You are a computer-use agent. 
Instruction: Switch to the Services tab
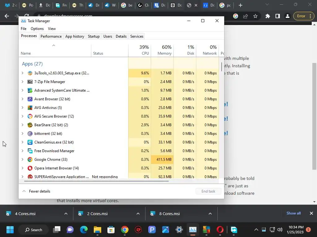[137, 36]
